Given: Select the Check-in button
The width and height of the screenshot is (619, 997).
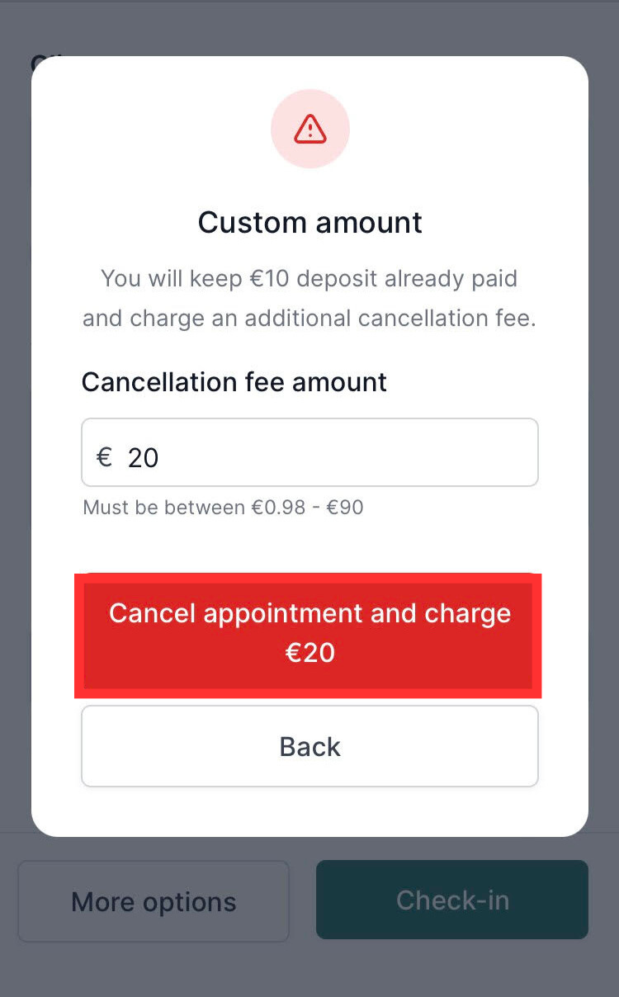Looking at the screenshot, I should tap(452, 900).
